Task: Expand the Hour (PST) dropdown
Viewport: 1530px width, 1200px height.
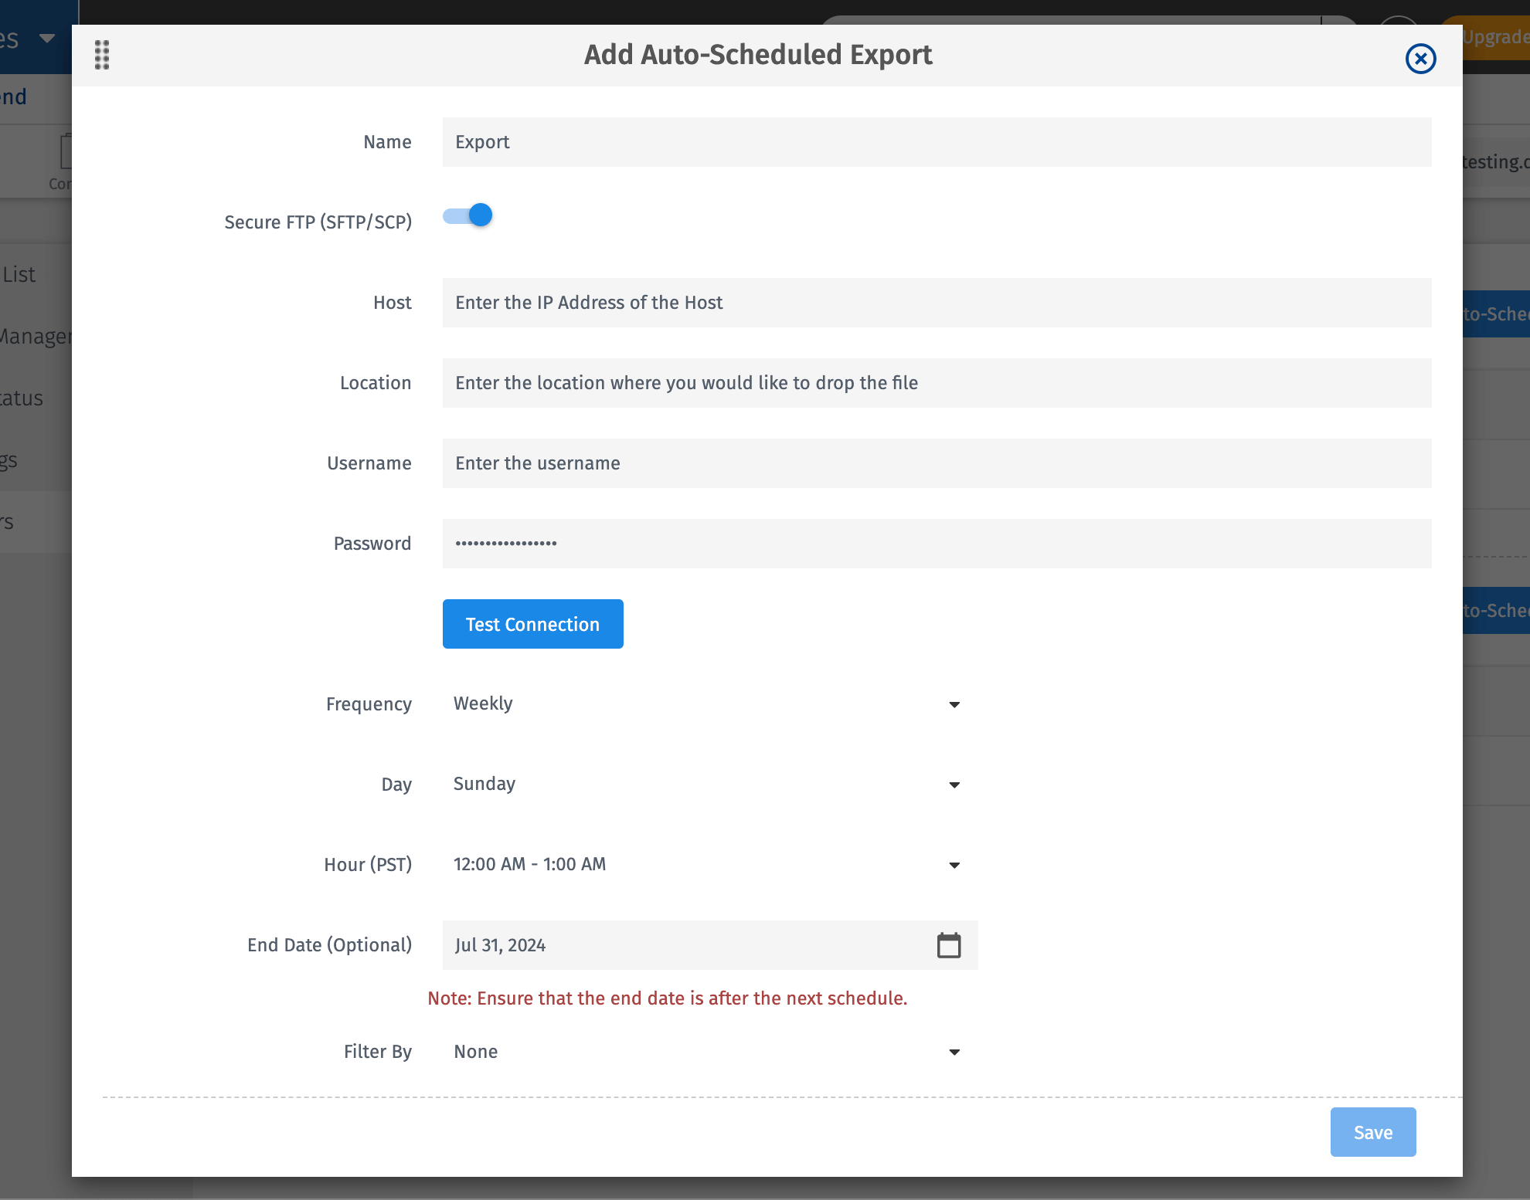Action: coord(695,864)
